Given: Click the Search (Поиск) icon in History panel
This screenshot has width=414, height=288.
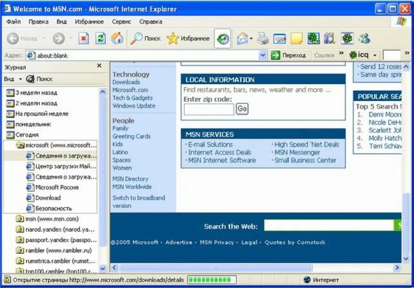Looking at the screenshot, I should tap(39, 79).
